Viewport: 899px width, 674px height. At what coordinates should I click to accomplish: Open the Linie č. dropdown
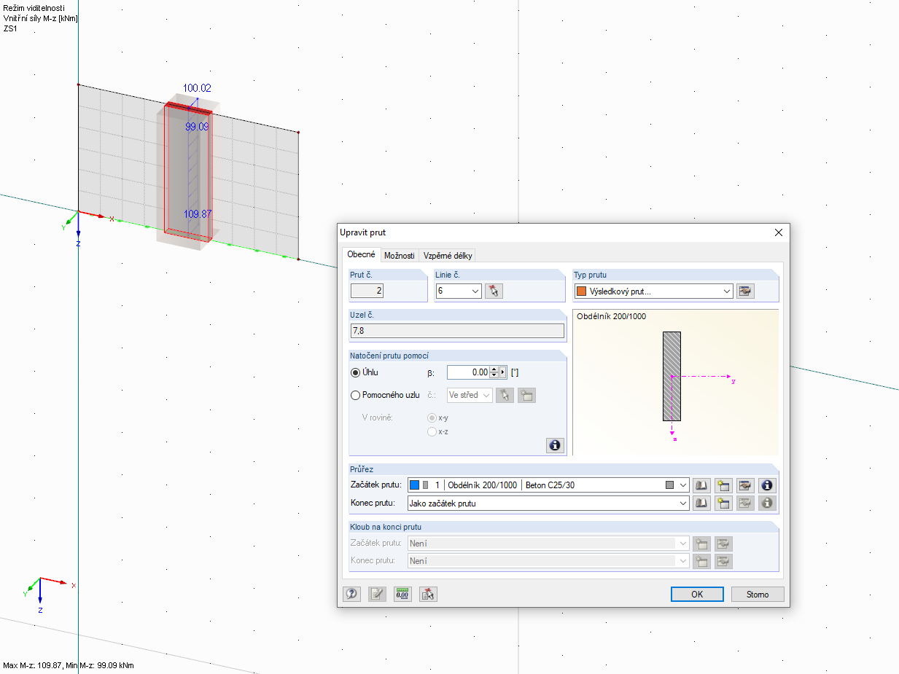point(475,291)
